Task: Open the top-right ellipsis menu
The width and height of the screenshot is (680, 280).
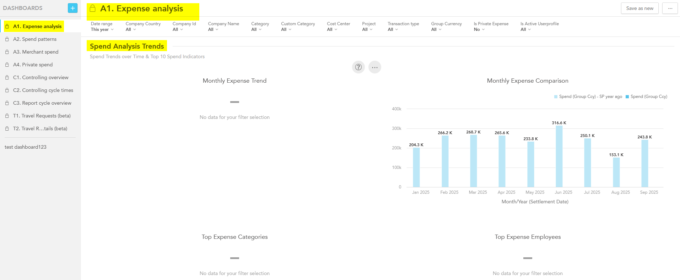Action: pyautogui.click(x=670, y=8)
